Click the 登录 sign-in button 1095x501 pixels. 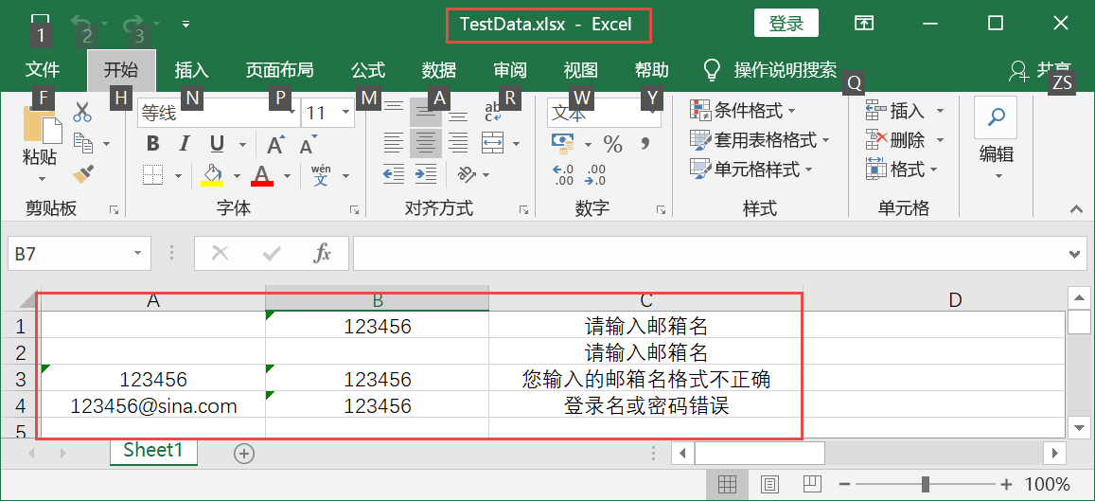point(786,24)
